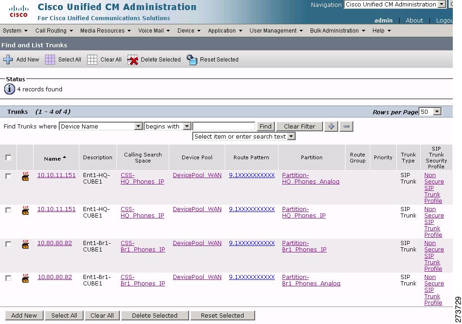Click the Description column header
Image resolution: width=462 pixels, height=324 pixels.
pos(98,157)
